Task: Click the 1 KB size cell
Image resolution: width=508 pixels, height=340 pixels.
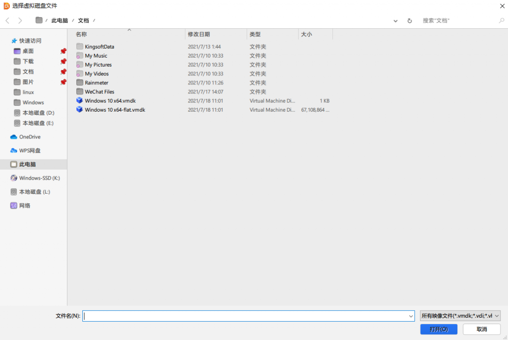Action: click(x=324, y=101)
